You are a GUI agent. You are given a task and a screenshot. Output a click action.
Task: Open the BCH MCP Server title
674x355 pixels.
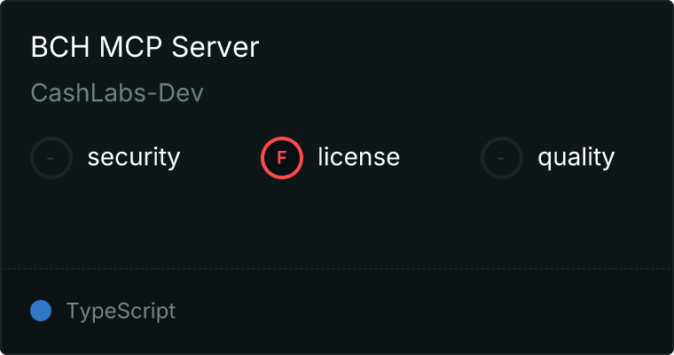coord(145,47)
